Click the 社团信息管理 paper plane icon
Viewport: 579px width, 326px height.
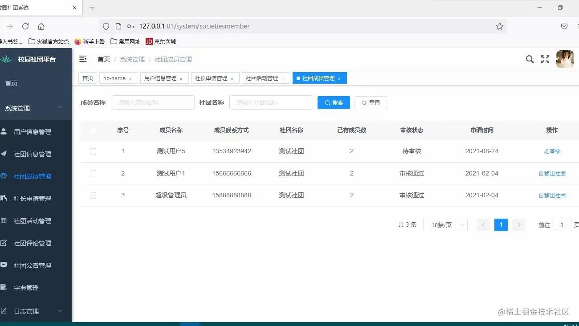tap(4, 154)
